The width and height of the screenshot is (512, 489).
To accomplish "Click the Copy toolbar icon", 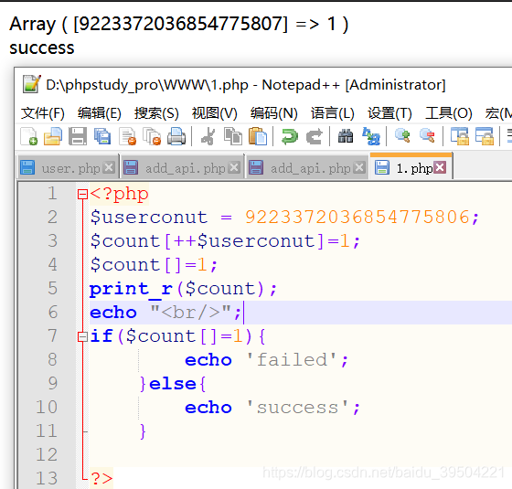I will (233, 136).
